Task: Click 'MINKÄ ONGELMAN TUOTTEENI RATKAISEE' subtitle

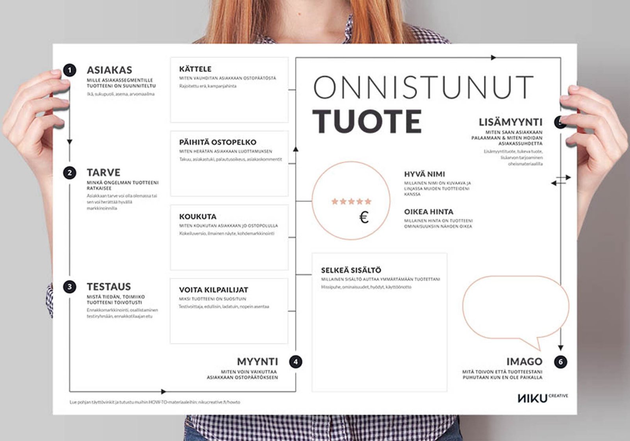Action: click(122, 185)
